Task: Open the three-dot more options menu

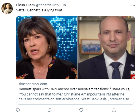Action: click(133, 5)
